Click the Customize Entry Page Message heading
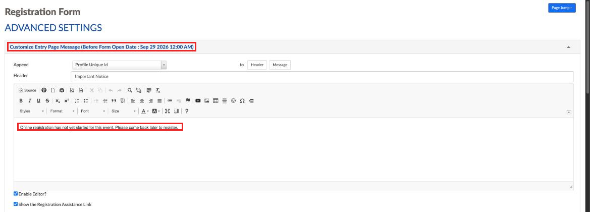 tap(101, 47)
